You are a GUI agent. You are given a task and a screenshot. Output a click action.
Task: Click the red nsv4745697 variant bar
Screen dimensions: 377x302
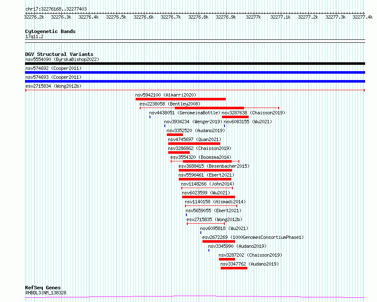coord(194,144)
